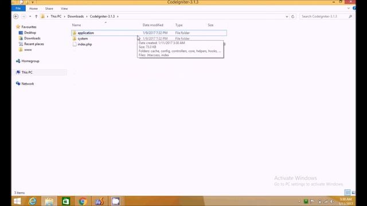367x206 pixels.
Task: Navigate to This PC breadcrumb
Action: tap(56, 17)
